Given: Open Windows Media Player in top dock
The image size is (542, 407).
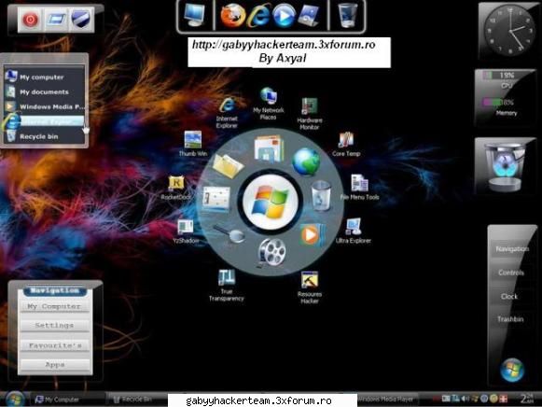Looking at the screenshot, I should (x=284, y=16).
